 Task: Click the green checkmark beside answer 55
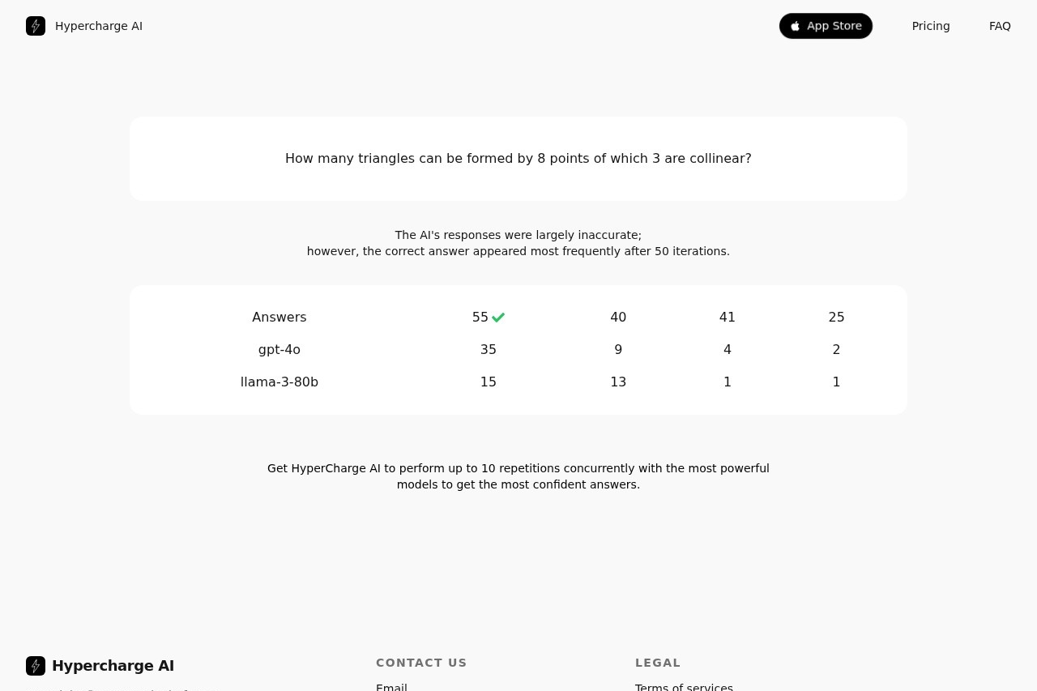click(498, 318)
